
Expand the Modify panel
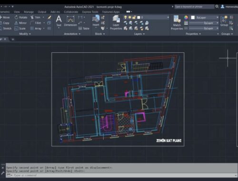click(x=25, y=34)
